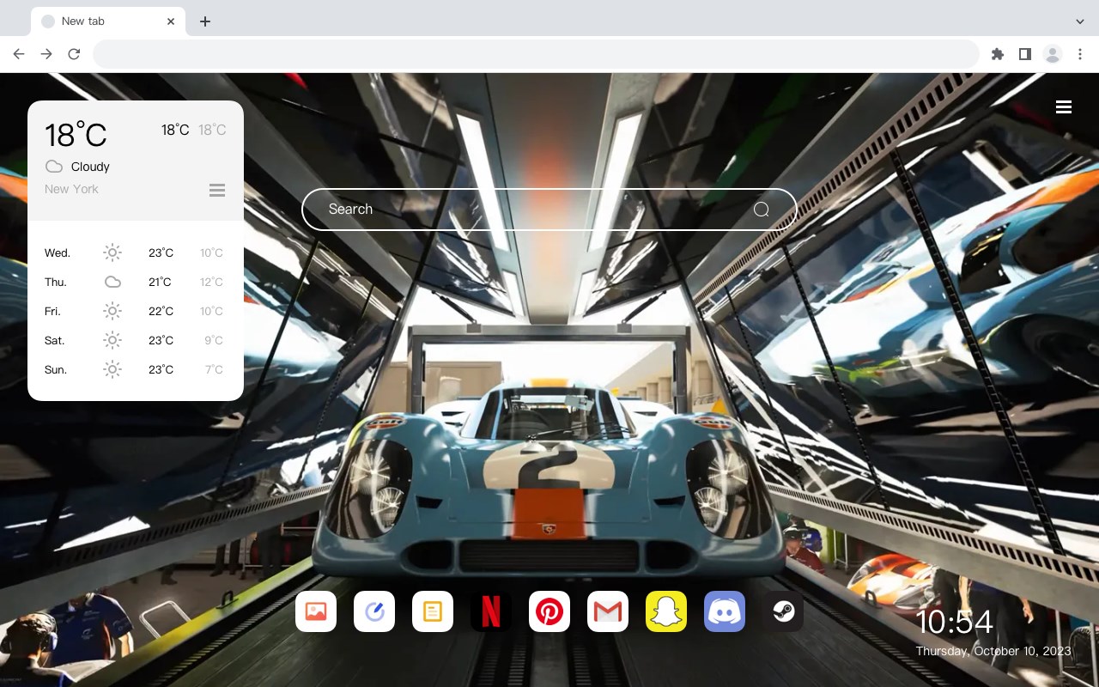Image resolution: width=1099 pixels, height=687 pixels.
Task: Go forward to the next page
Action: click(x=46, y=54)
